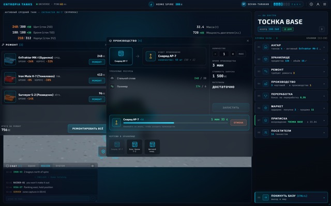This screenshot has width=331, height=206.
Task: Click the Покинуть базу leave base button
Action: 291,197
